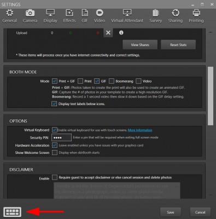Enable the Disclaimer requirement checkbox
The image size is (216, 219).
pos(55,177)
